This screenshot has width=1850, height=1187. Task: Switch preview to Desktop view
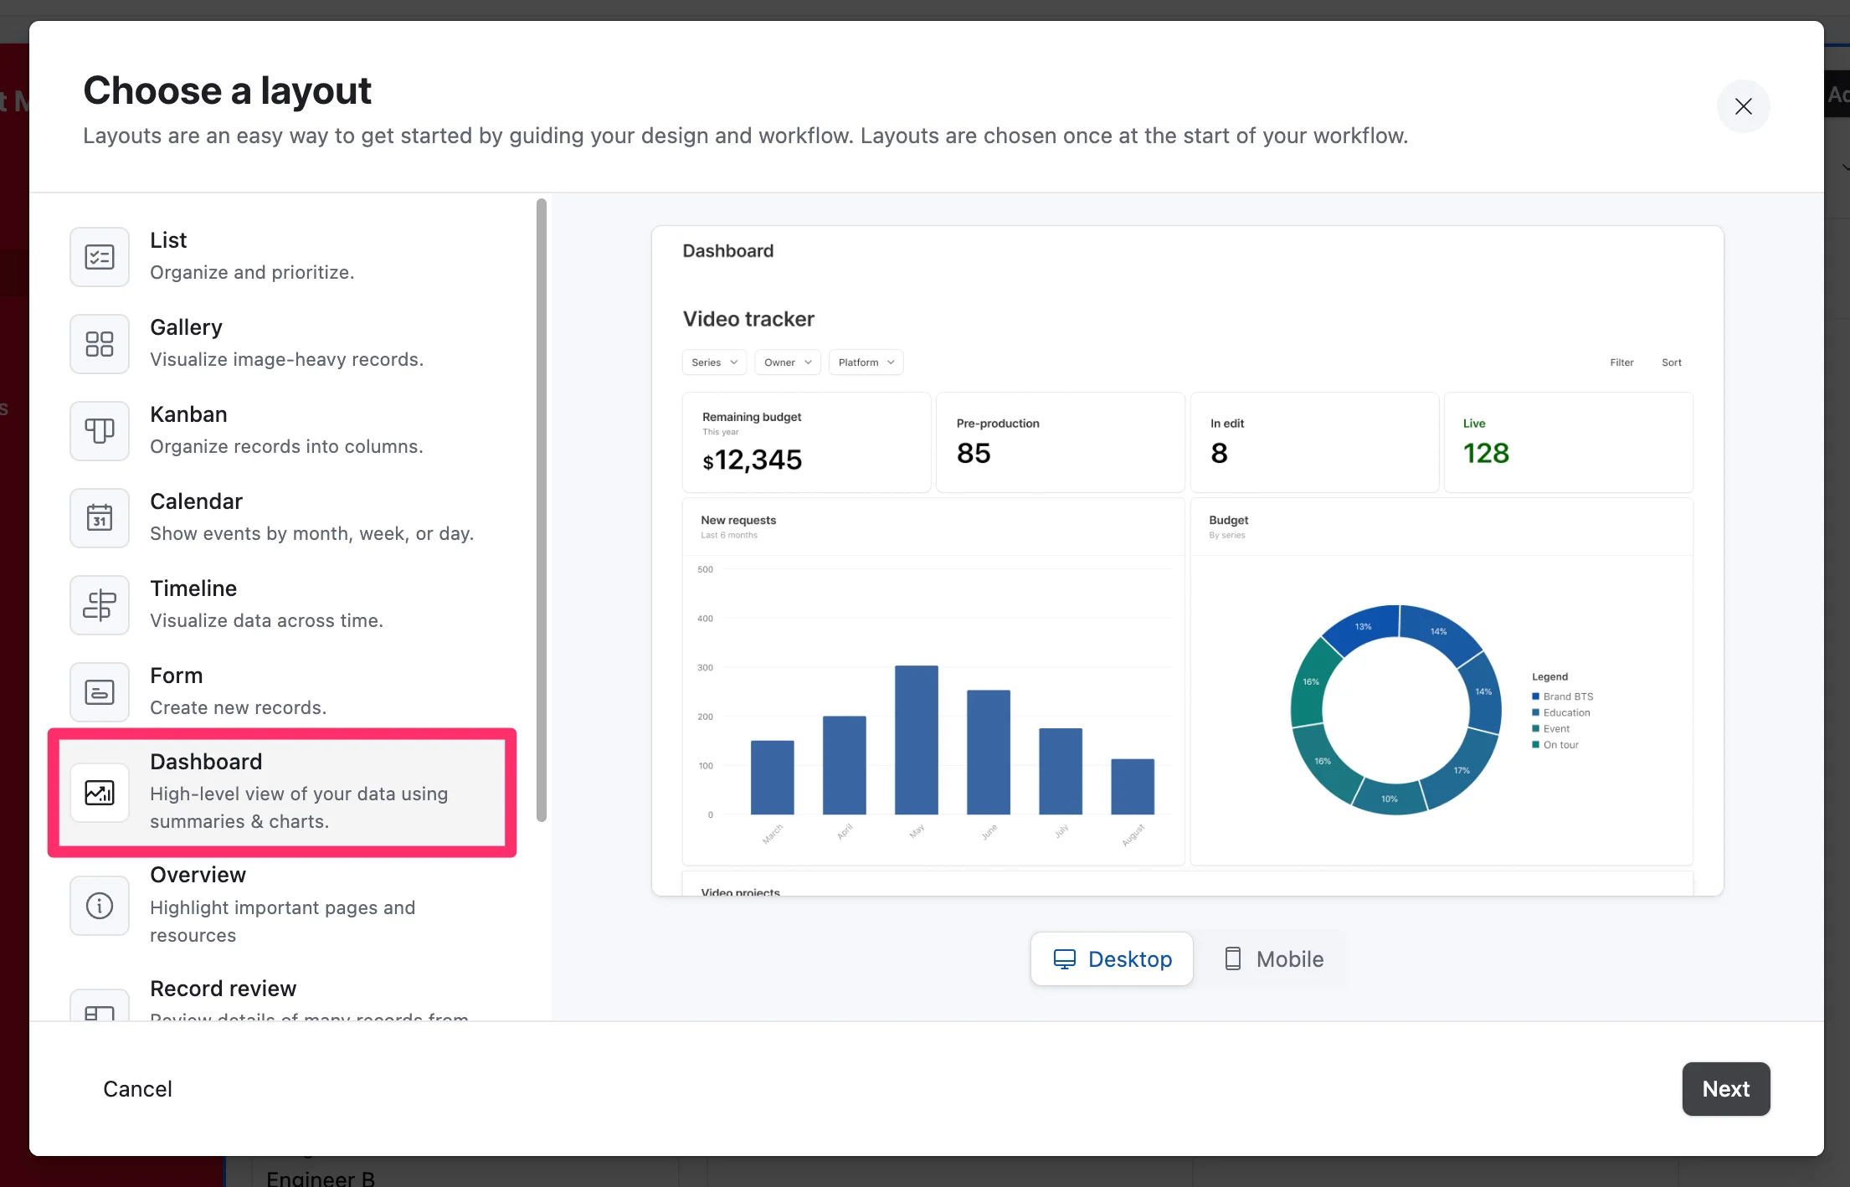[x=1112, y=959]
